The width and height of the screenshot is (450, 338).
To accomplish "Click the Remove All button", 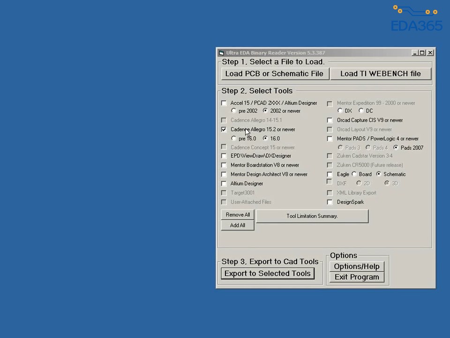I will 238,215.
